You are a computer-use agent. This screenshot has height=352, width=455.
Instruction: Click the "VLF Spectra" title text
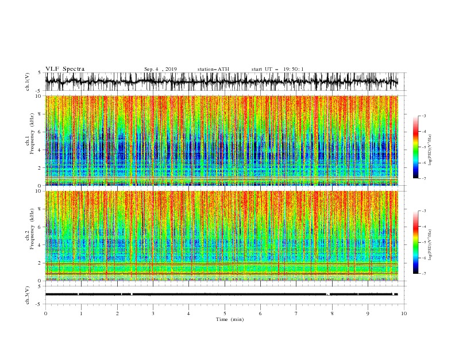pyautogui.click(x=65, y=69)
